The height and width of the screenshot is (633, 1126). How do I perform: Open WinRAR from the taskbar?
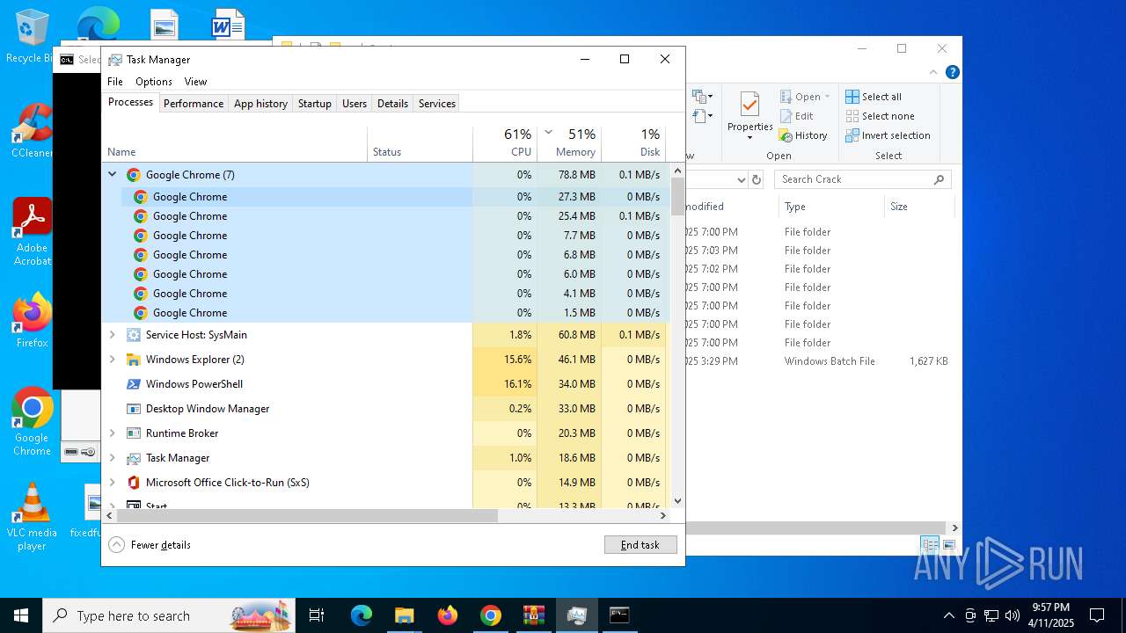click(x=534, y=615)
